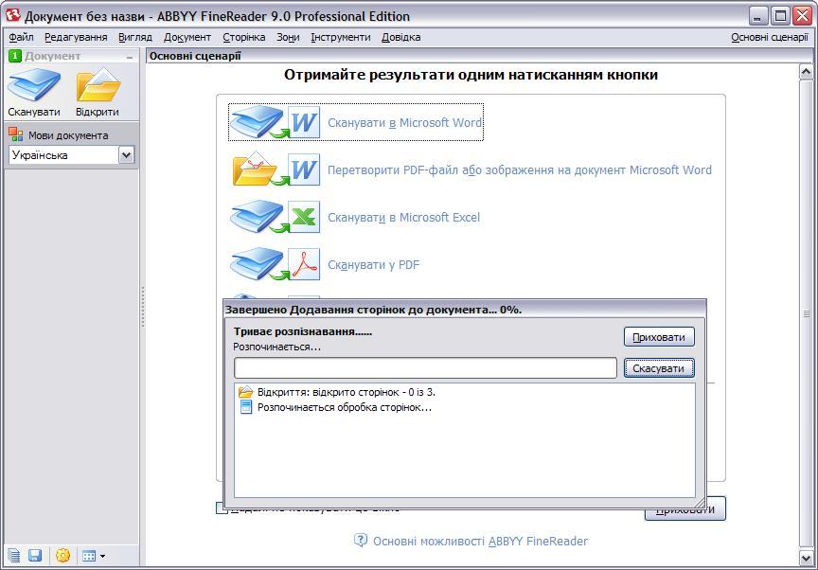Open the Документ menu
818x570 pixels.
coord(187,37)
